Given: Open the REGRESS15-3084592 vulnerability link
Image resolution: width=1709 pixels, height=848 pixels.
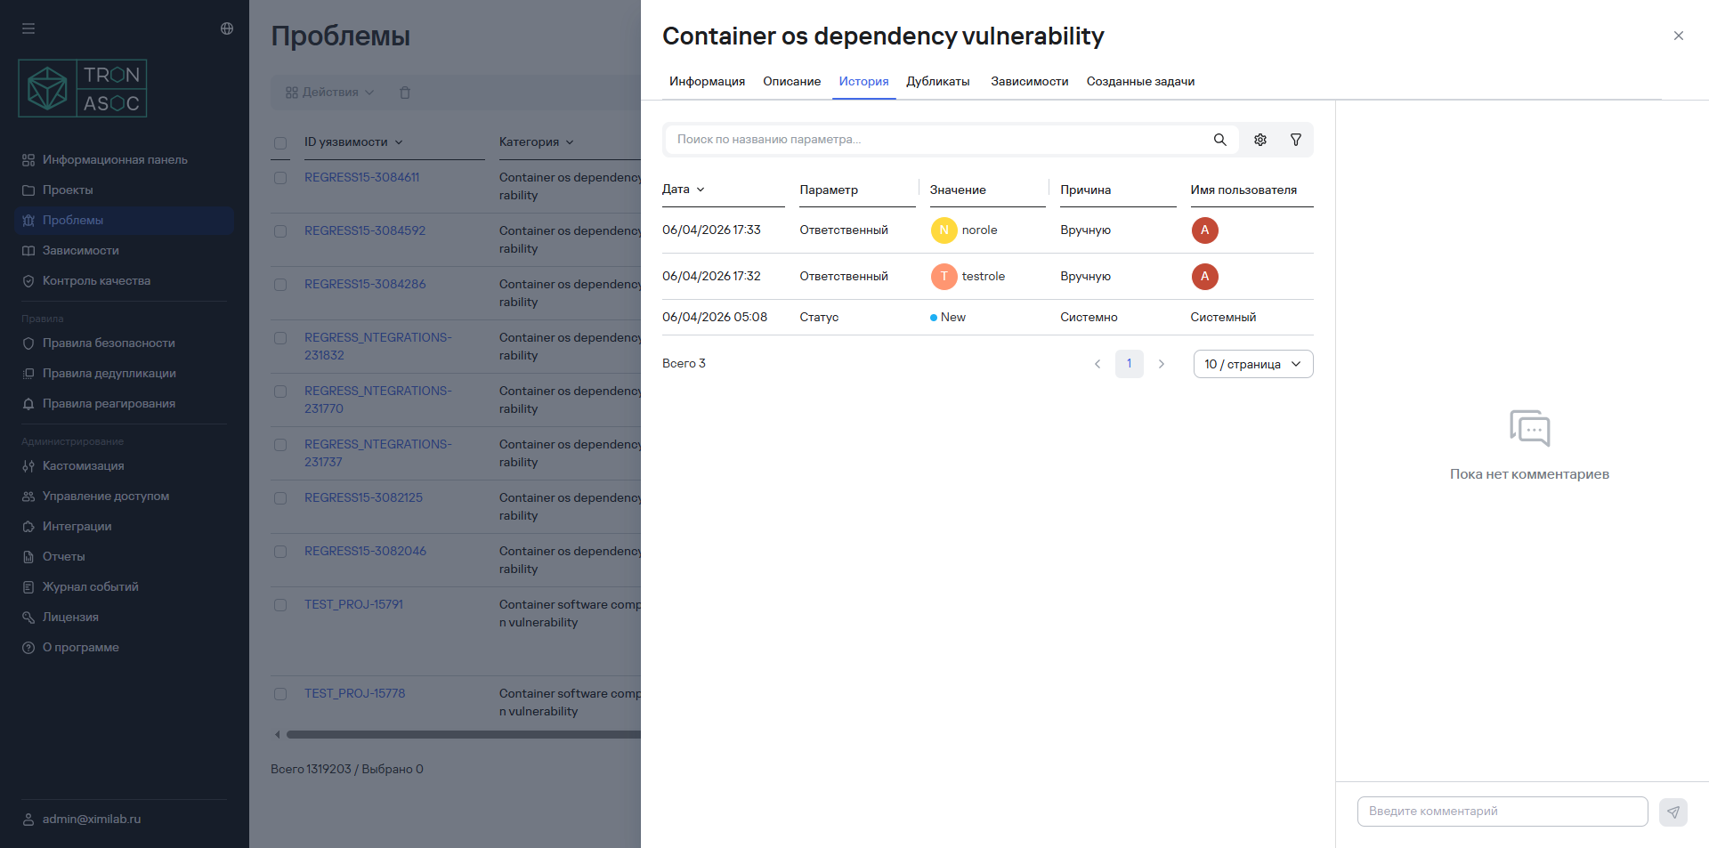Looking at the screenshot, I should pyautogui.click(x=365, y=230).
